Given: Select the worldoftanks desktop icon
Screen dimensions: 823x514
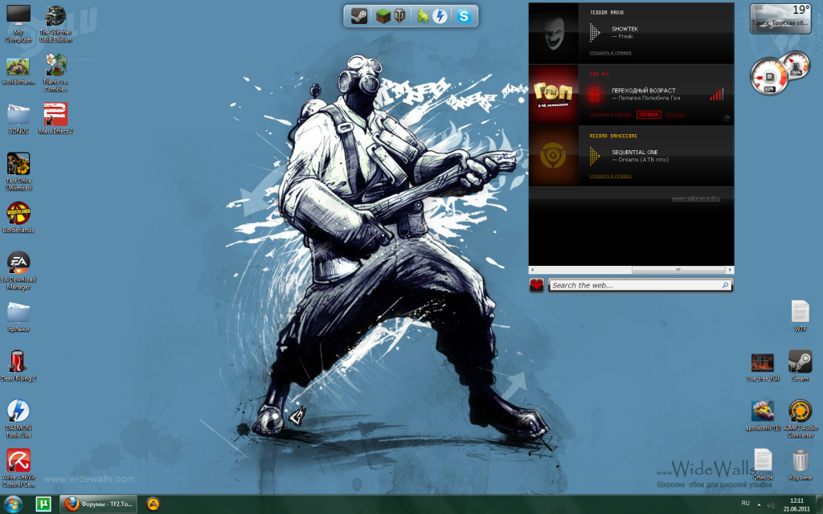Looking at the screenshot, I should pos(18,71).
